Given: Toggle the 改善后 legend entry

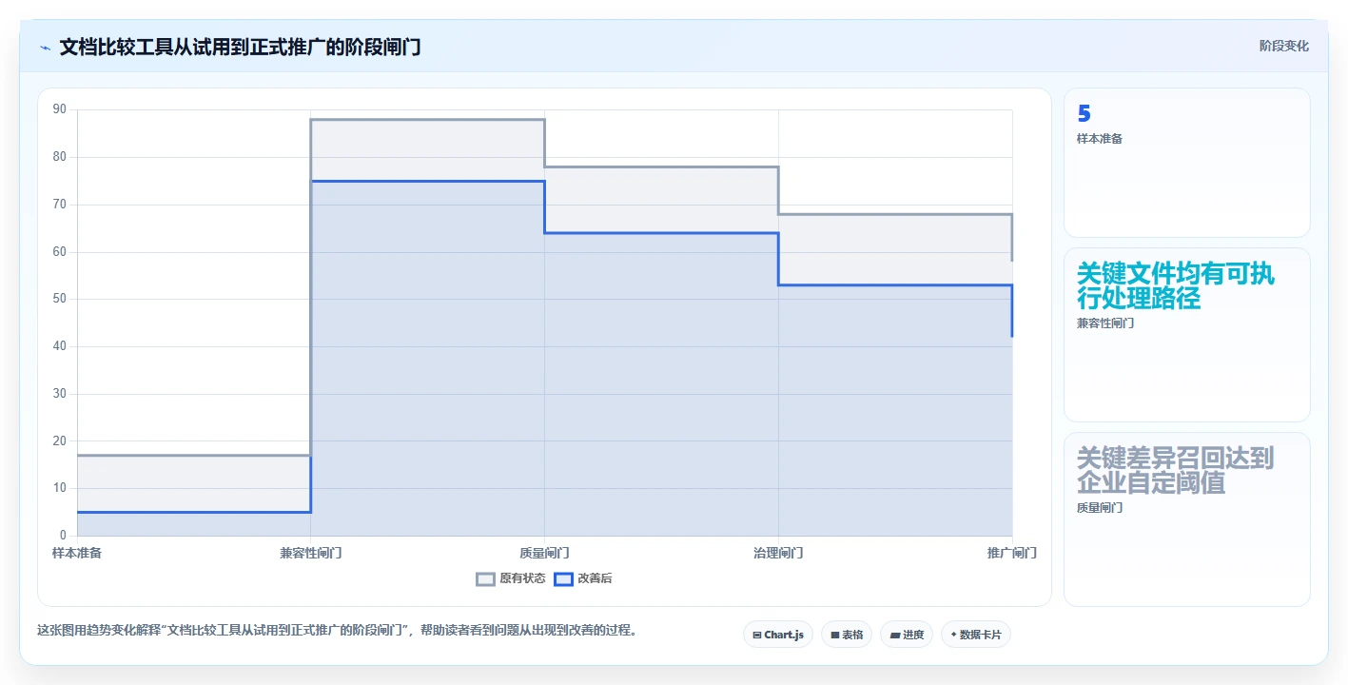Looking at the screenshot, I should (x=583, y=578).
